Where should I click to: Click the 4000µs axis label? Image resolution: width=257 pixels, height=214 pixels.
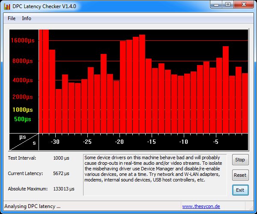23,80
